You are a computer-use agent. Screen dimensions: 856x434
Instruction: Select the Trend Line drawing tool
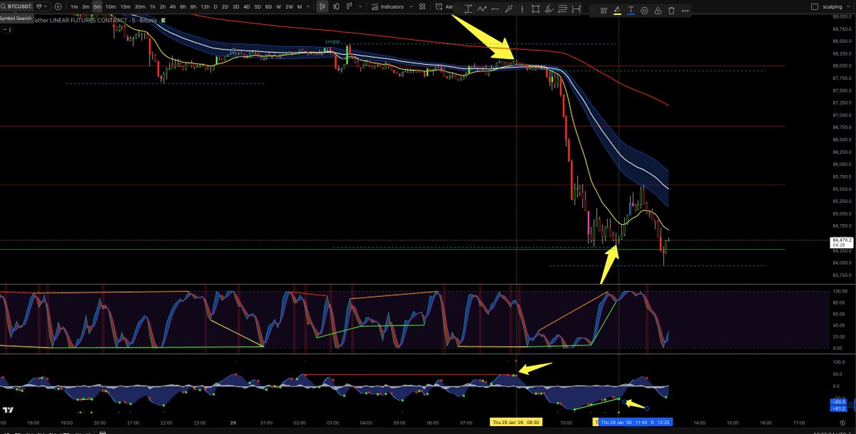click(482, 6)
